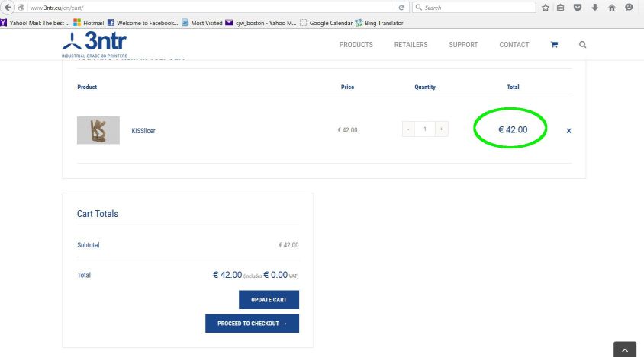Open the Contact menu item
The image size is (644, 357).
pos(514,45)
